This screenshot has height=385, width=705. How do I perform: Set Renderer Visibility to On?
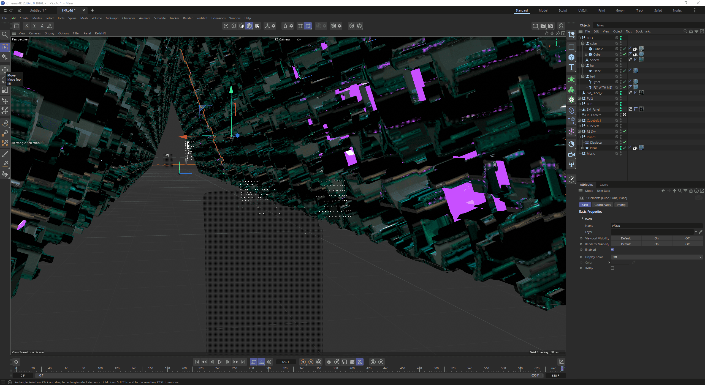[x=657, y=244]
